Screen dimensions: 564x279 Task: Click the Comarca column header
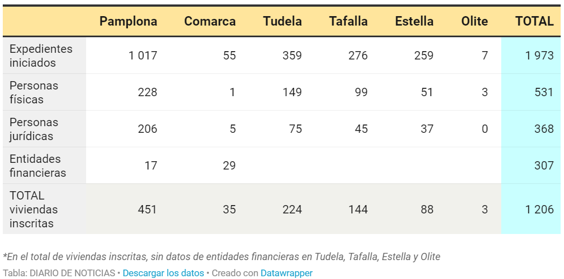210,21
